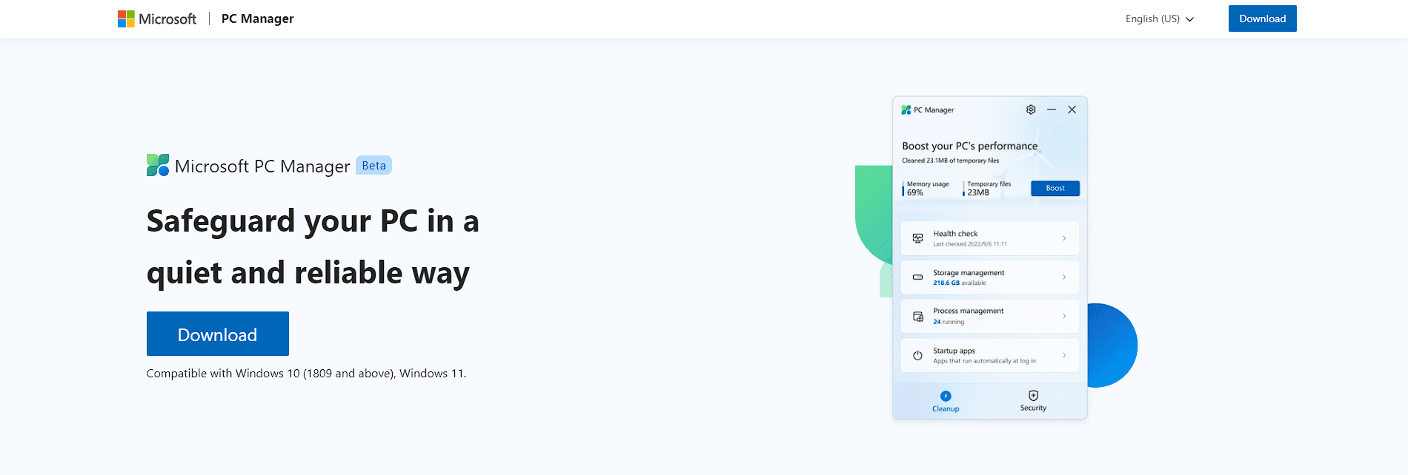Click "24 running" text
The width and height of the screenshot is (1408, 475).
pyautogui.click(x=949, y=323)
